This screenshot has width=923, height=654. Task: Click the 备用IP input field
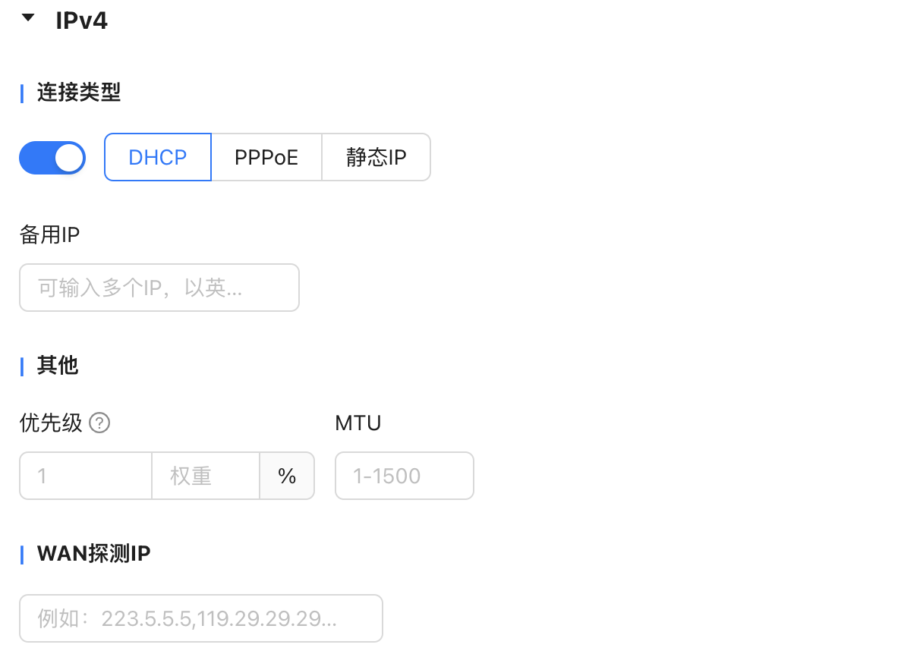[x=159, y=288]
